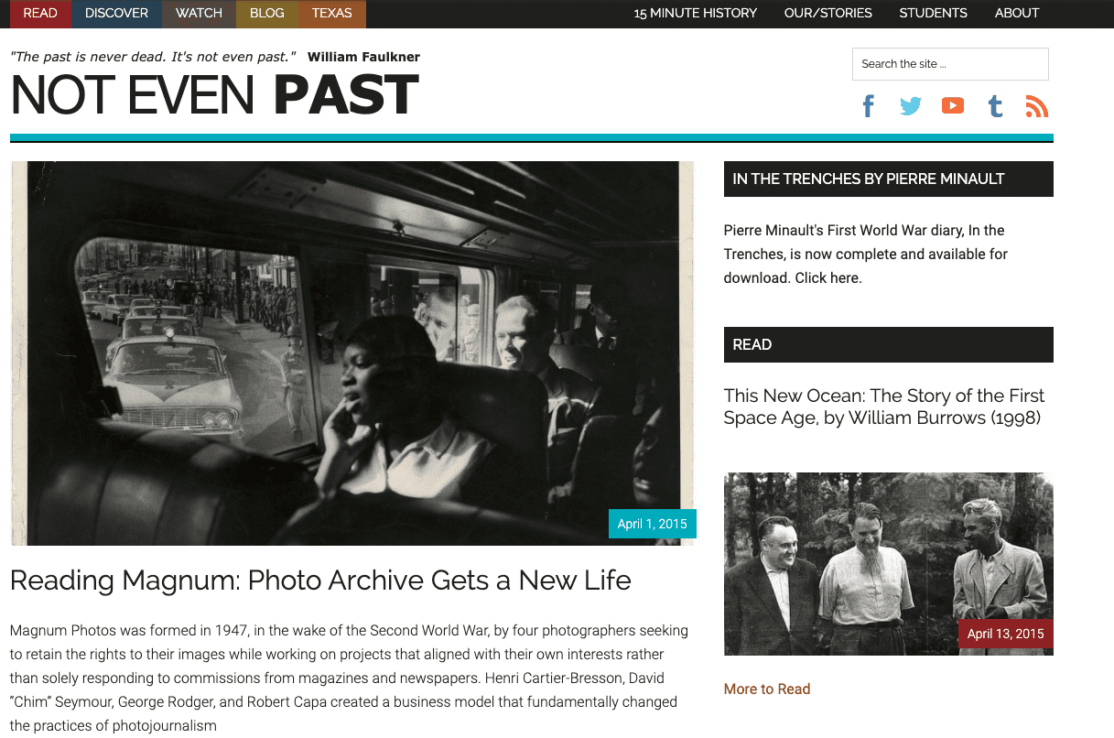Open the RSS feed icon
This screenshot has height=738, width=1114.
(x=1037, y=106)
